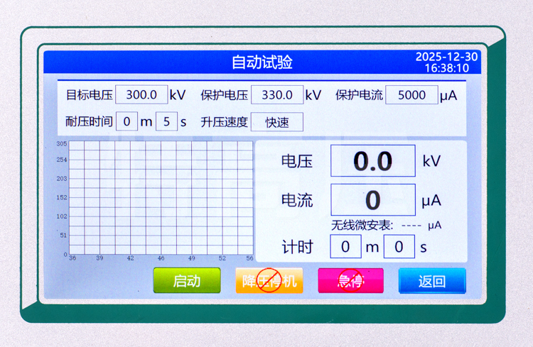Tap the date and time display

(x=446, y=62)
